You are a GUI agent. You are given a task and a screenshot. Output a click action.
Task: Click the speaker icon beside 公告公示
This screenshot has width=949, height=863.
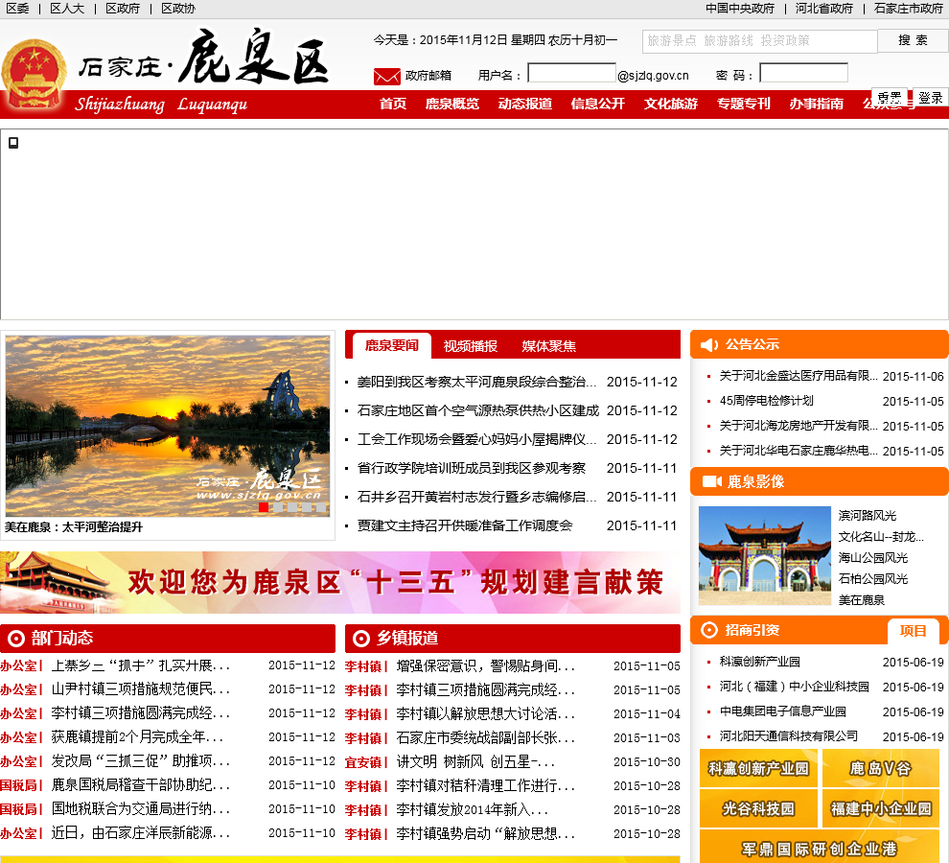pyautogui.click(x=708, y=345)
